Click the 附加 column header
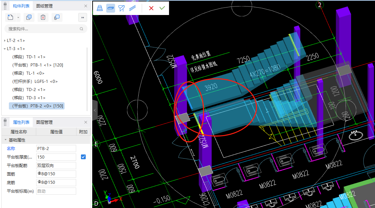 click(83, 132)
